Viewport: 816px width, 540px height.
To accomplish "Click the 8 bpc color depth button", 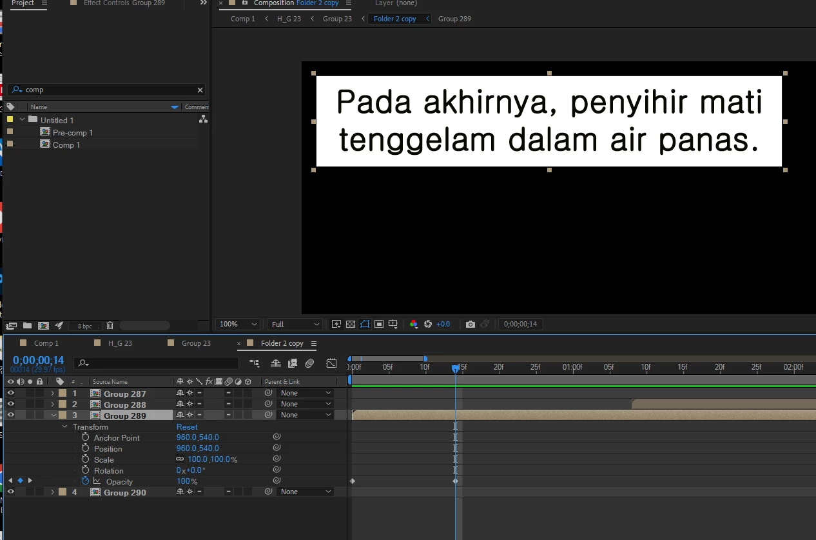I will point(84,326).
